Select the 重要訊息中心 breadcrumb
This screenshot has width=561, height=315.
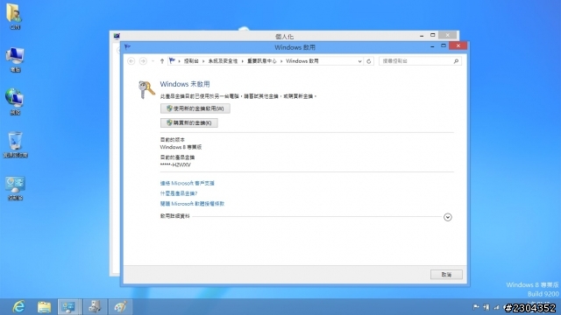point(262,61)
